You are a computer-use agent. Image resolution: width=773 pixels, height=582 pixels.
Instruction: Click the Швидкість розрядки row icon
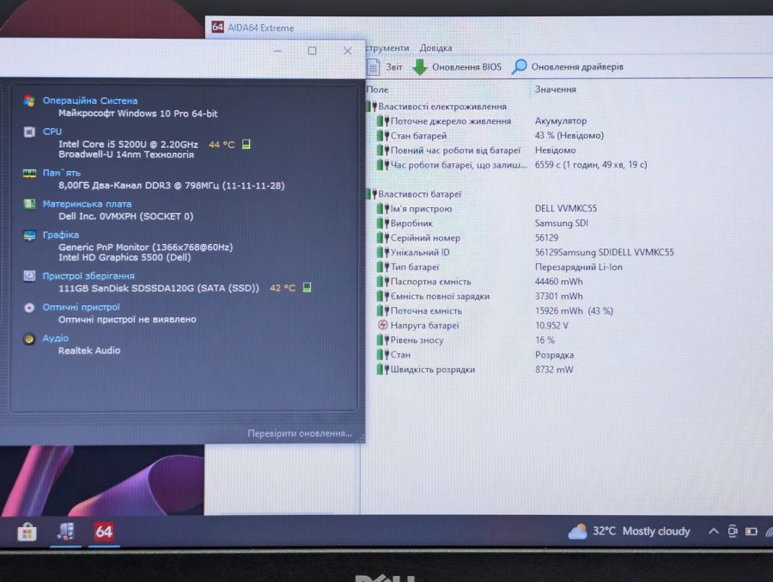click(x=383, y=370)
